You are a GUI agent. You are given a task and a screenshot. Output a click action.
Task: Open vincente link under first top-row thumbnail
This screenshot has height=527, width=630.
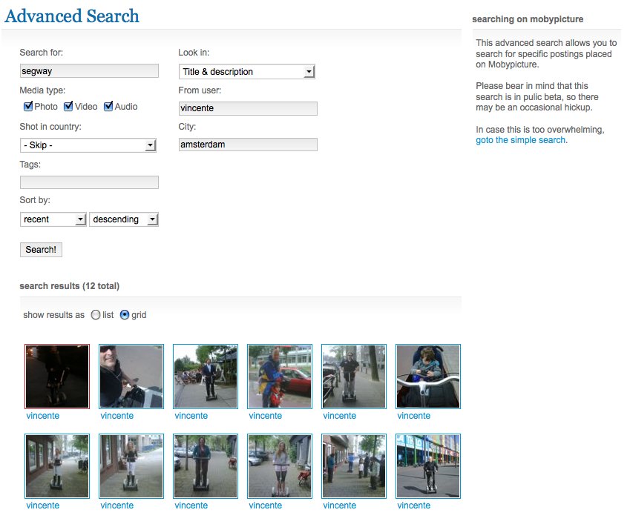point(42,416)
